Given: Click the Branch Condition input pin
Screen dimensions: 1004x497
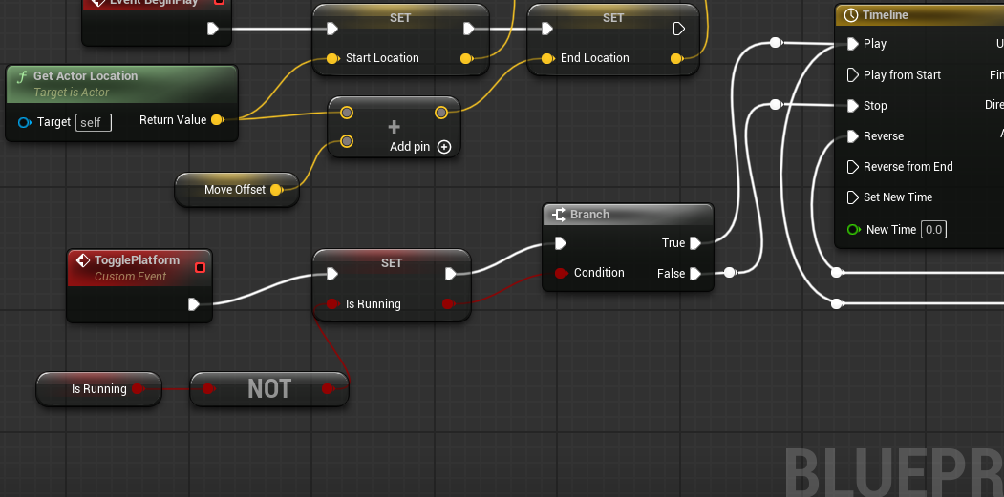Looking at the screenshot, I should click(x=561, y=273).
